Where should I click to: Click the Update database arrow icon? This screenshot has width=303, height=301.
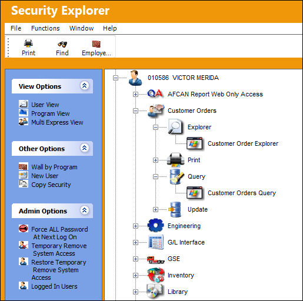(x=175, y=209)
